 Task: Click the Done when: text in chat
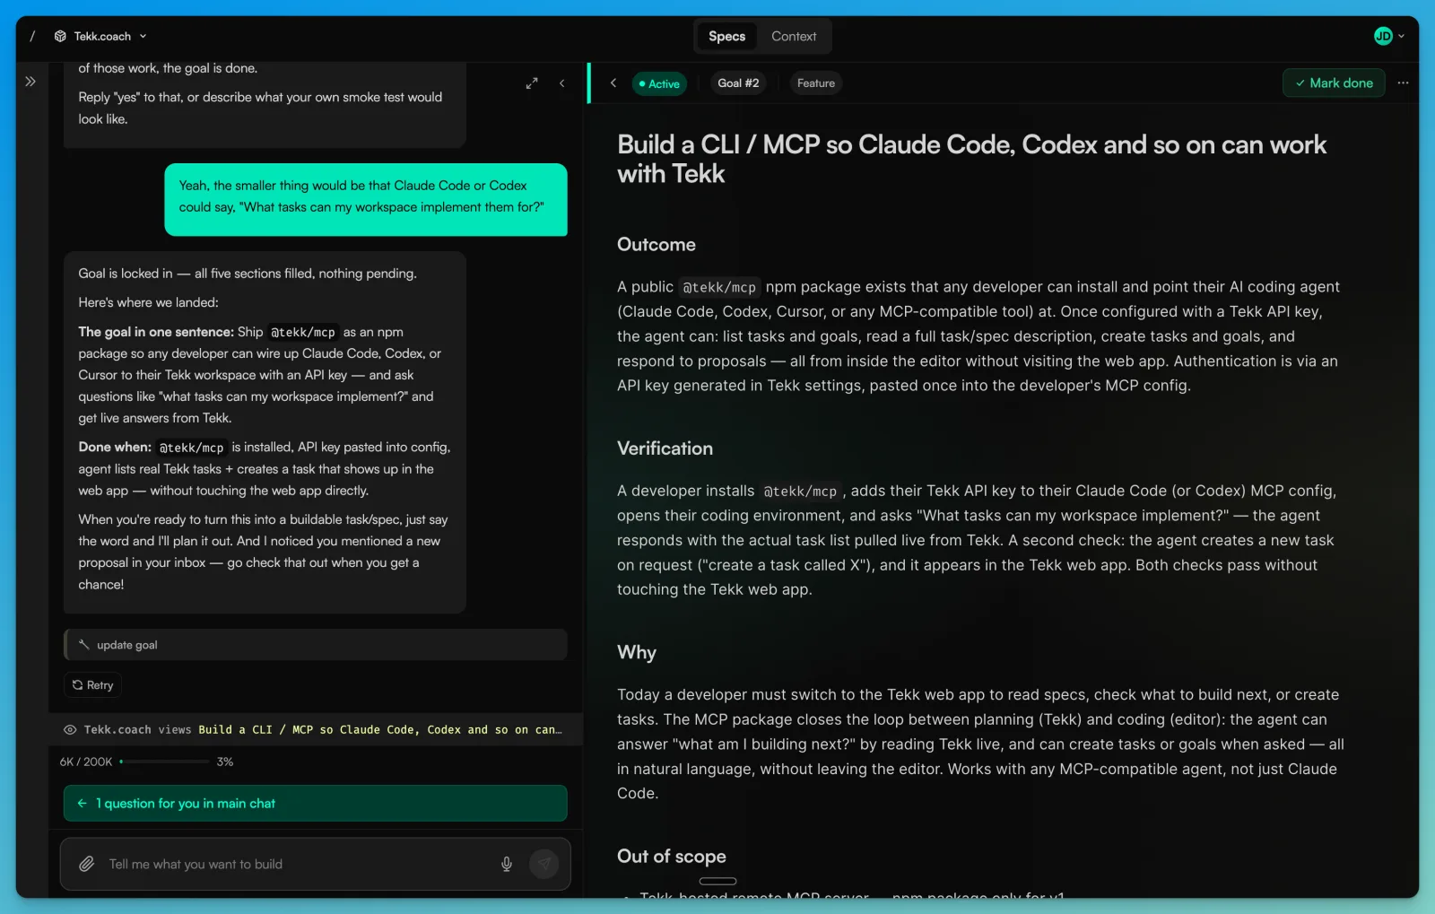[115, 448]
